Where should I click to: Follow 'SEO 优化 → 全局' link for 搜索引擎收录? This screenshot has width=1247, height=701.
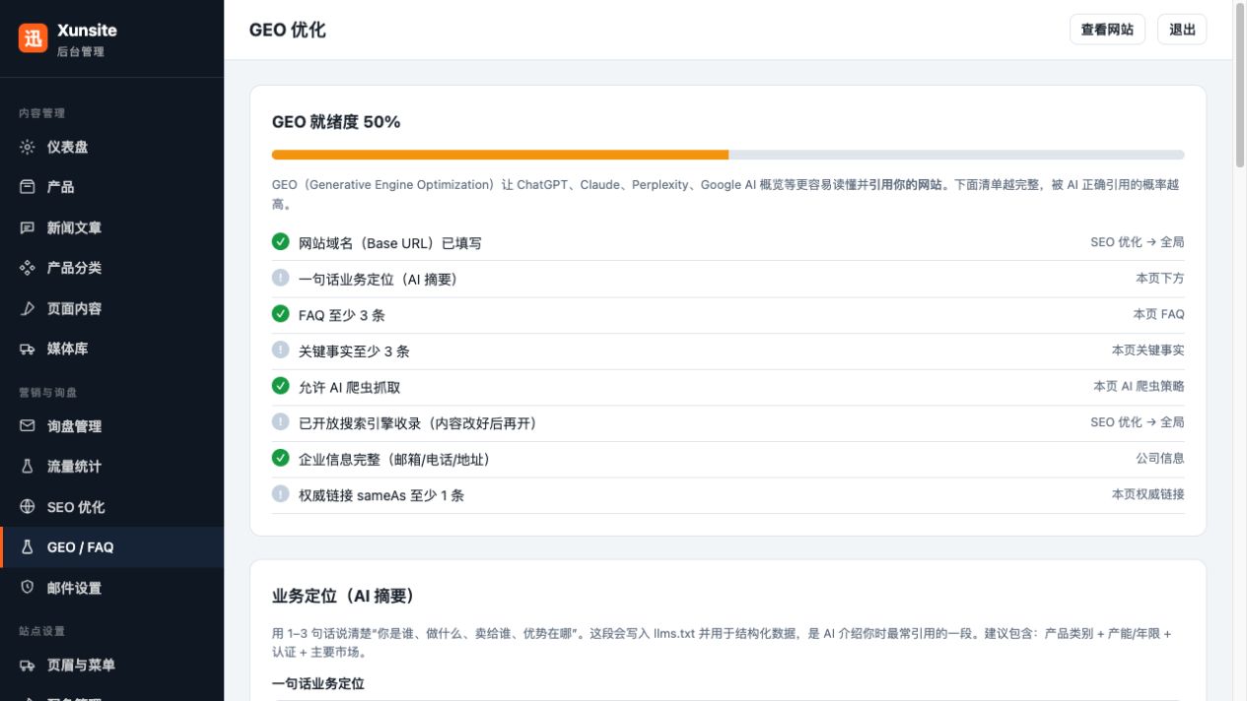[x=1137, y=421]
